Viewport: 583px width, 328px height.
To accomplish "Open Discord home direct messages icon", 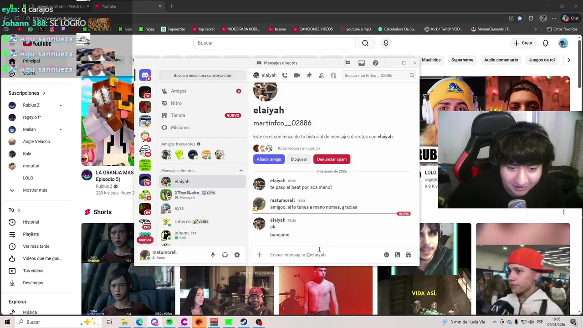I will tap(145, 75).
